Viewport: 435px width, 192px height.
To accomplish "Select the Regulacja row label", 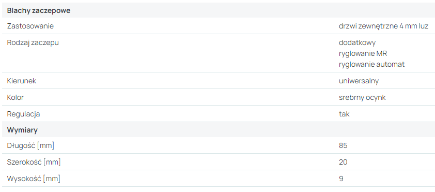I will click(23, 114).
